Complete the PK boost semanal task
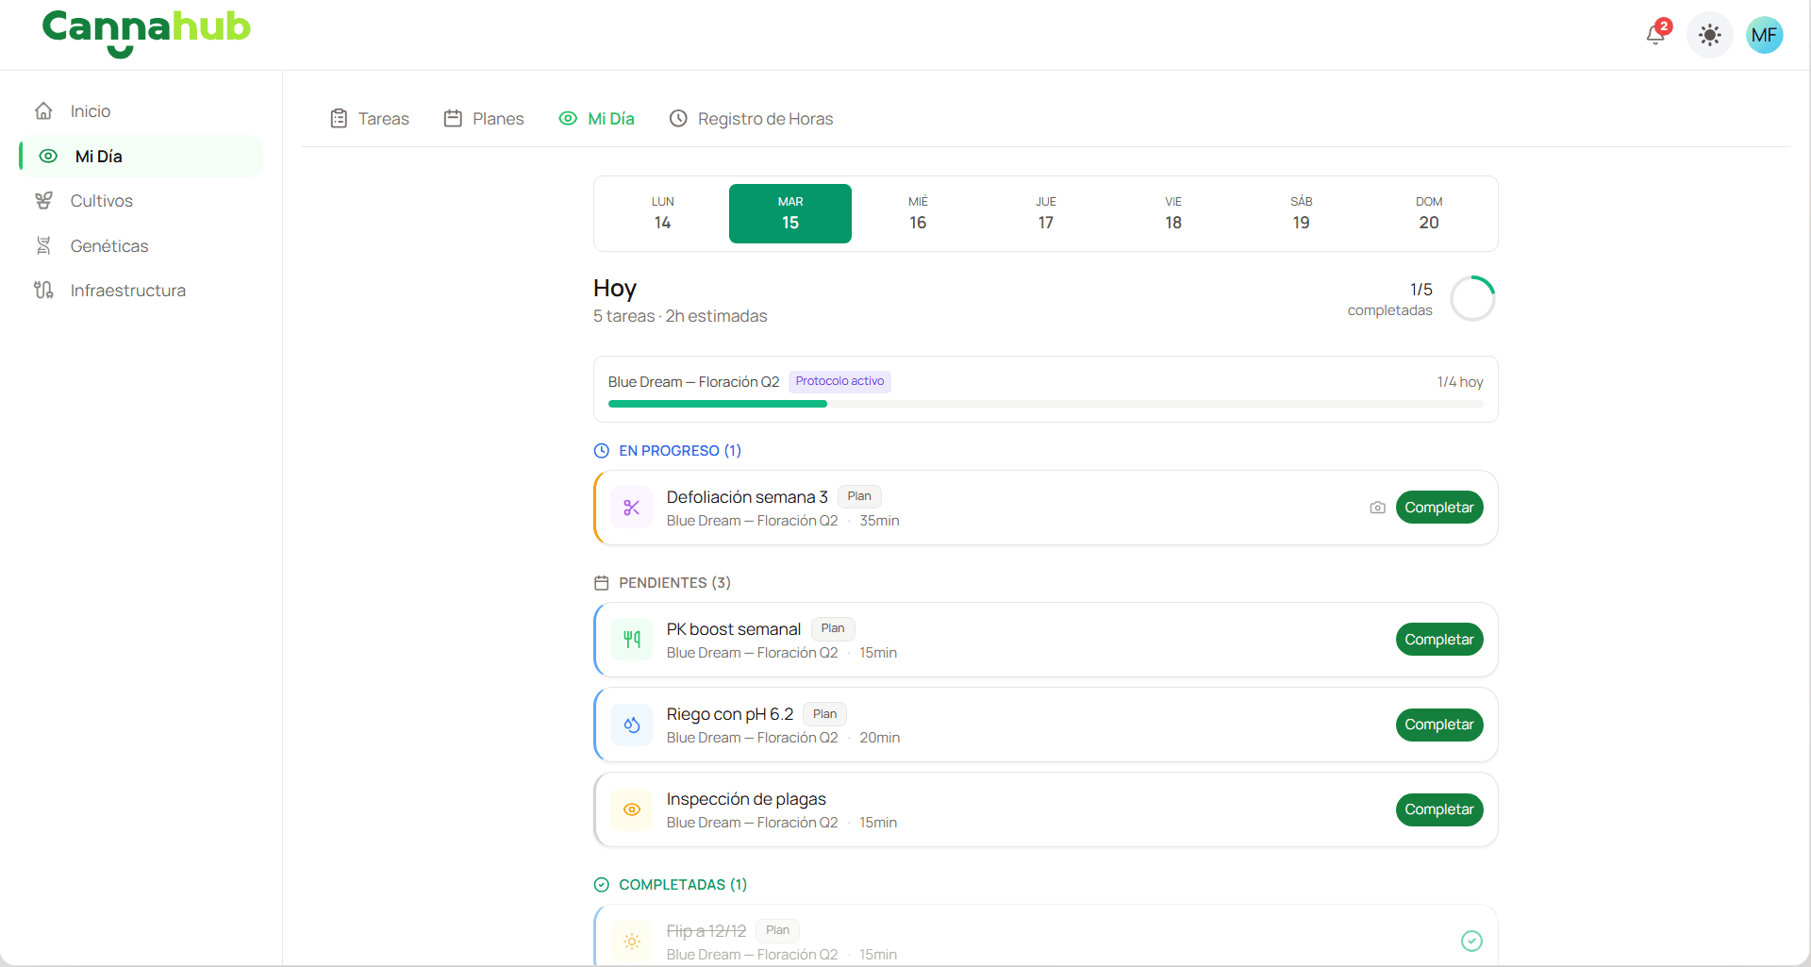The image size is (1811, 967). coord(1439,640)
